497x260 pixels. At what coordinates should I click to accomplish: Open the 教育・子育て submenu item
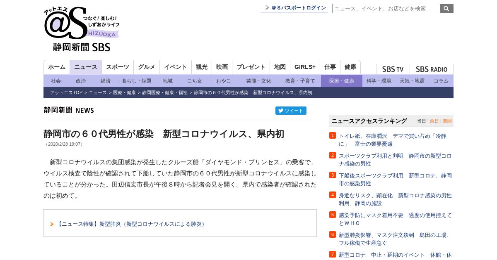[300, 81]
